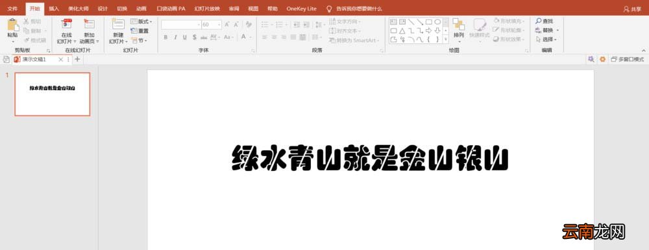Select the oval shape in shapes gallery
649x250 pixels.
tap(437, 21)
